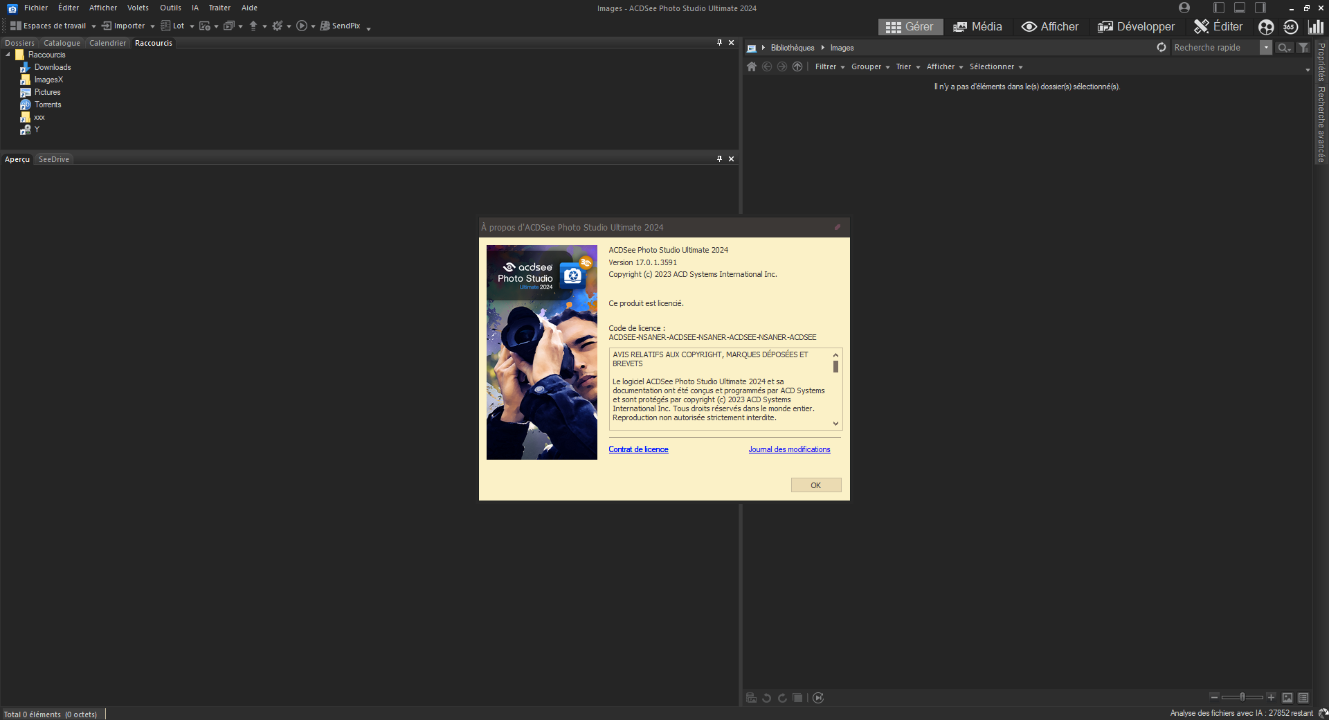Image resolution: width=1329 pixels, height=720 pixels.
Task: Click the up-one-level arrow icon
Action: (797, 66)
